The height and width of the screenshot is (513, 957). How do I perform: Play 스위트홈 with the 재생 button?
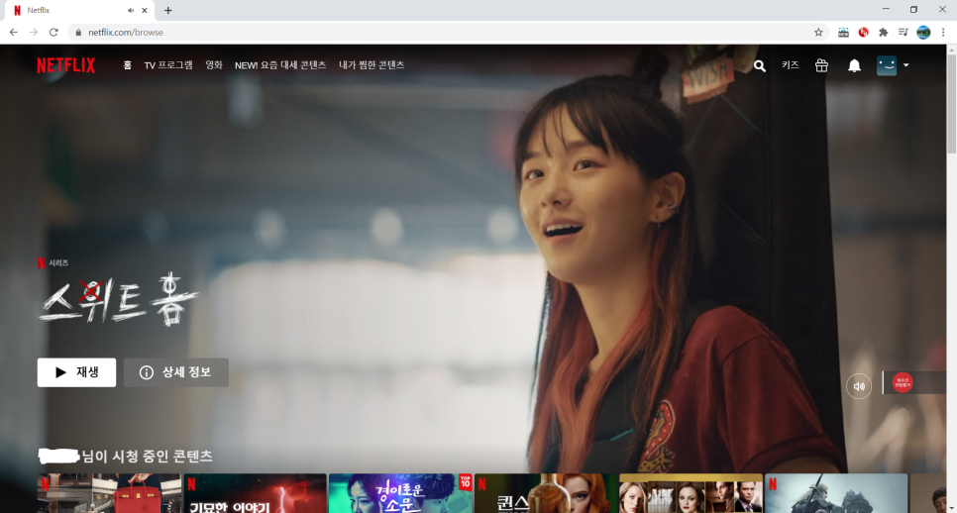click(76, 372)
